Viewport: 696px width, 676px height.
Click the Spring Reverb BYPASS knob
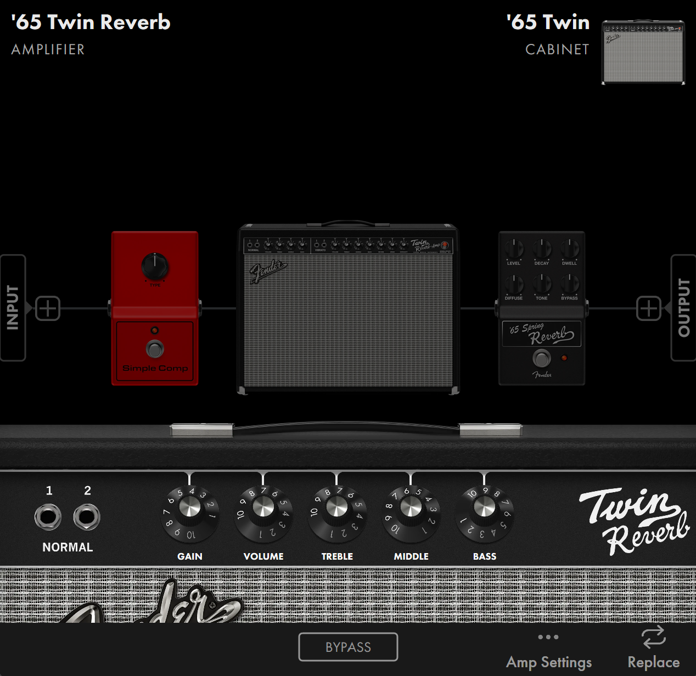click(x=570, y=284)
